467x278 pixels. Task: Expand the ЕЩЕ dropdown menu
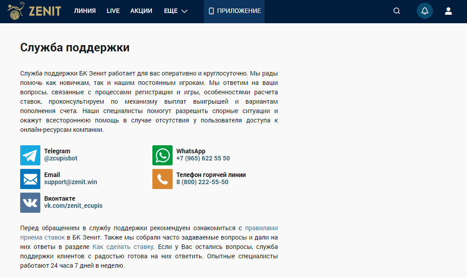(175, 11)
